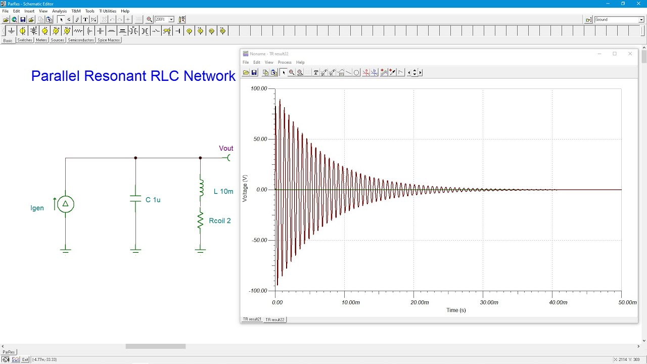Select the Potentiometer component icon
The image size is (647, 364).
[x=89, y=31]
